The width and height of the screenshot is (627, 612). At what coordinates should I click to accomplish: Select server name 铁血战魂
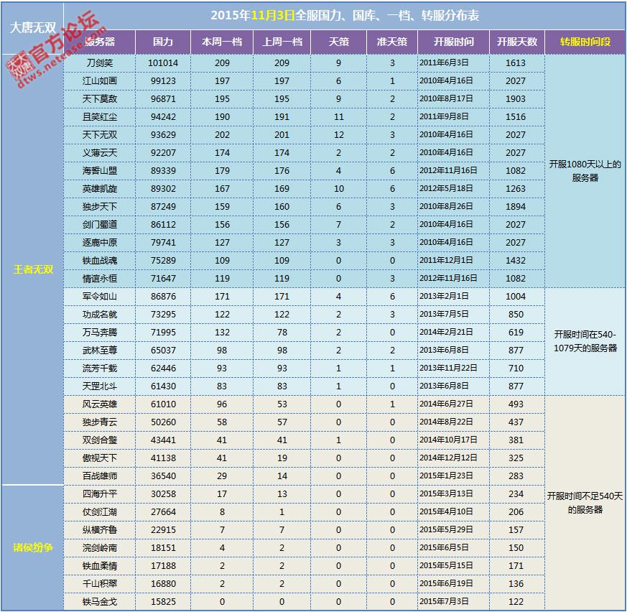100,261
